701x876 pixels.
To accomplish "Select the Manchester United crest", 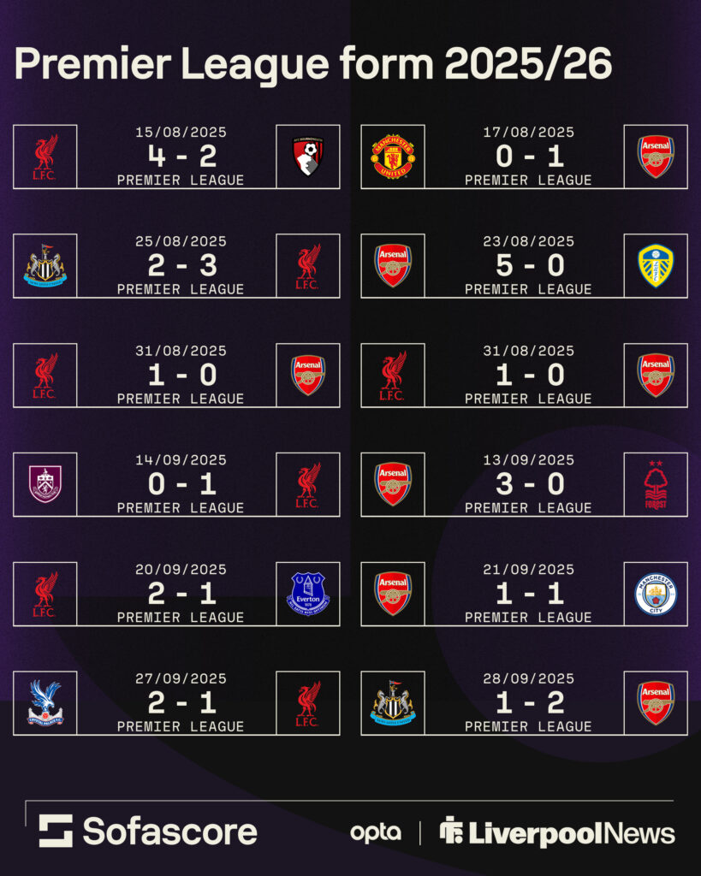I will 393,157.
